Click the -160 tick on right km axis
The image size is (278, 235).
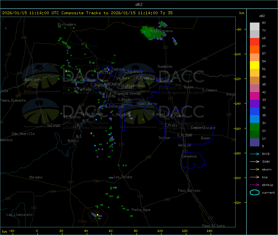tap(238, 128)
